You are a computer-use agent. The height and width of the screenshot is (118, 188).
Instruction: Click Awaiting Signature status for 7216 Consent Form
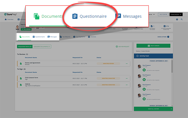point(108,78)
